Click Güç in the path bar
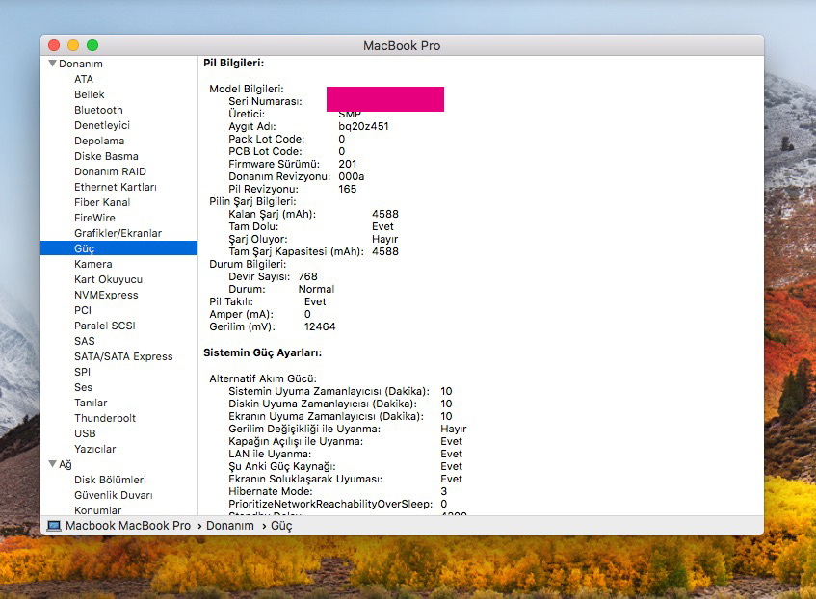 [281, 526]
